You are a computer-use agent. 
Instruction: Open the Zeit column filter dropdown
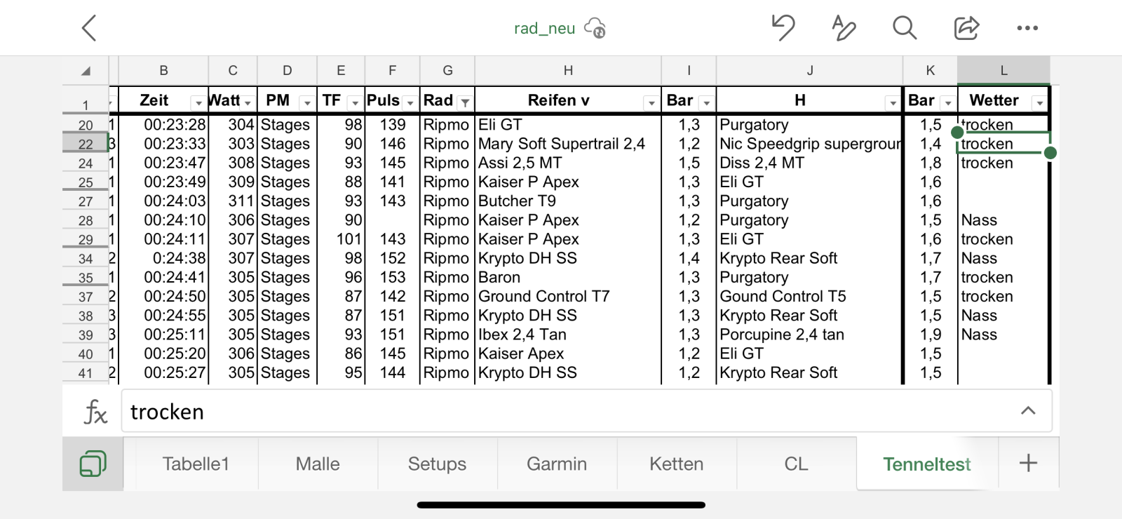198,103
